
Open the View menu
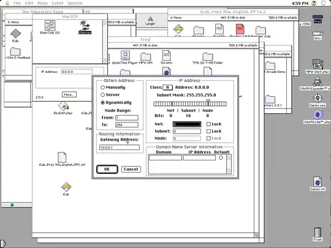tap(42, 3)
